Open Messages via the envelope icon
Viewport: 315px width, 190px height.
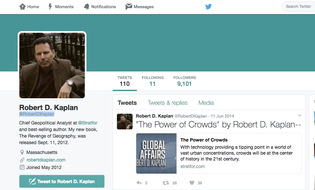pyautogui.click(x=129, y=7)
